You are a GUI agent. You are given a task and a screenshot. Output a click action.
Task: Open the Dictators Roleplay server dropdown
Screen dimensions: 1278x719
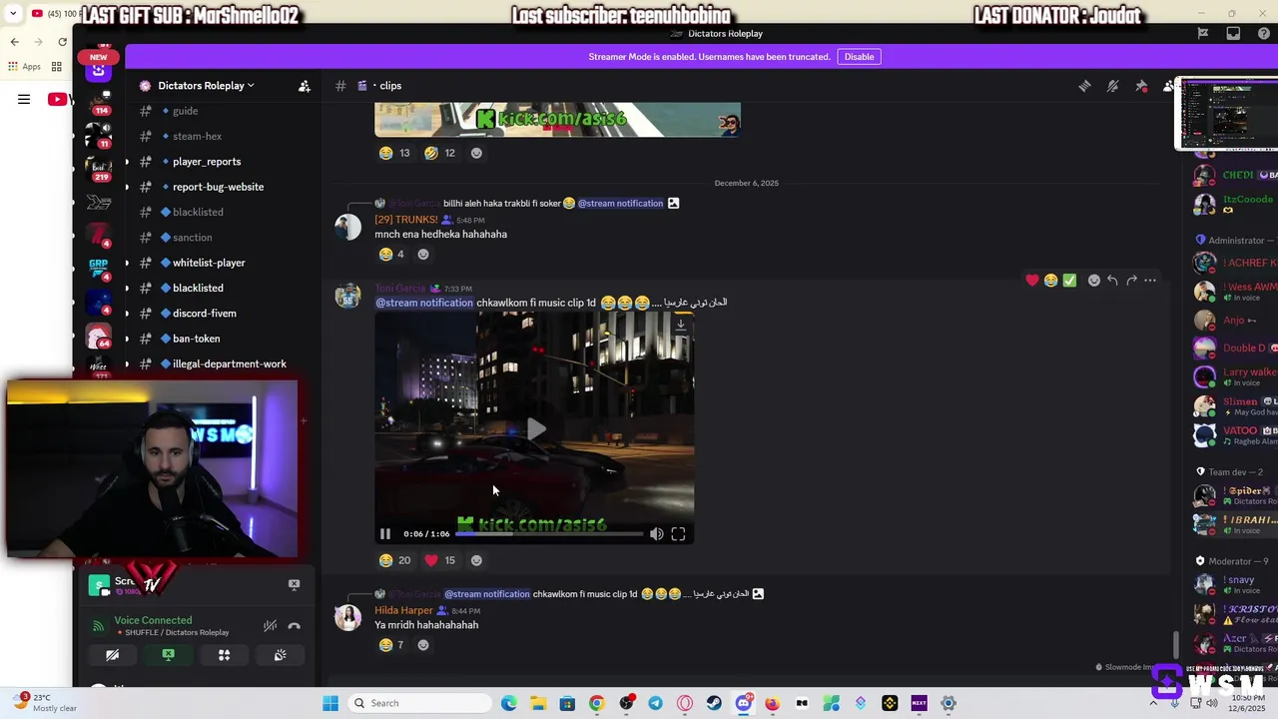pyautogui.click(x=205, y=86)
